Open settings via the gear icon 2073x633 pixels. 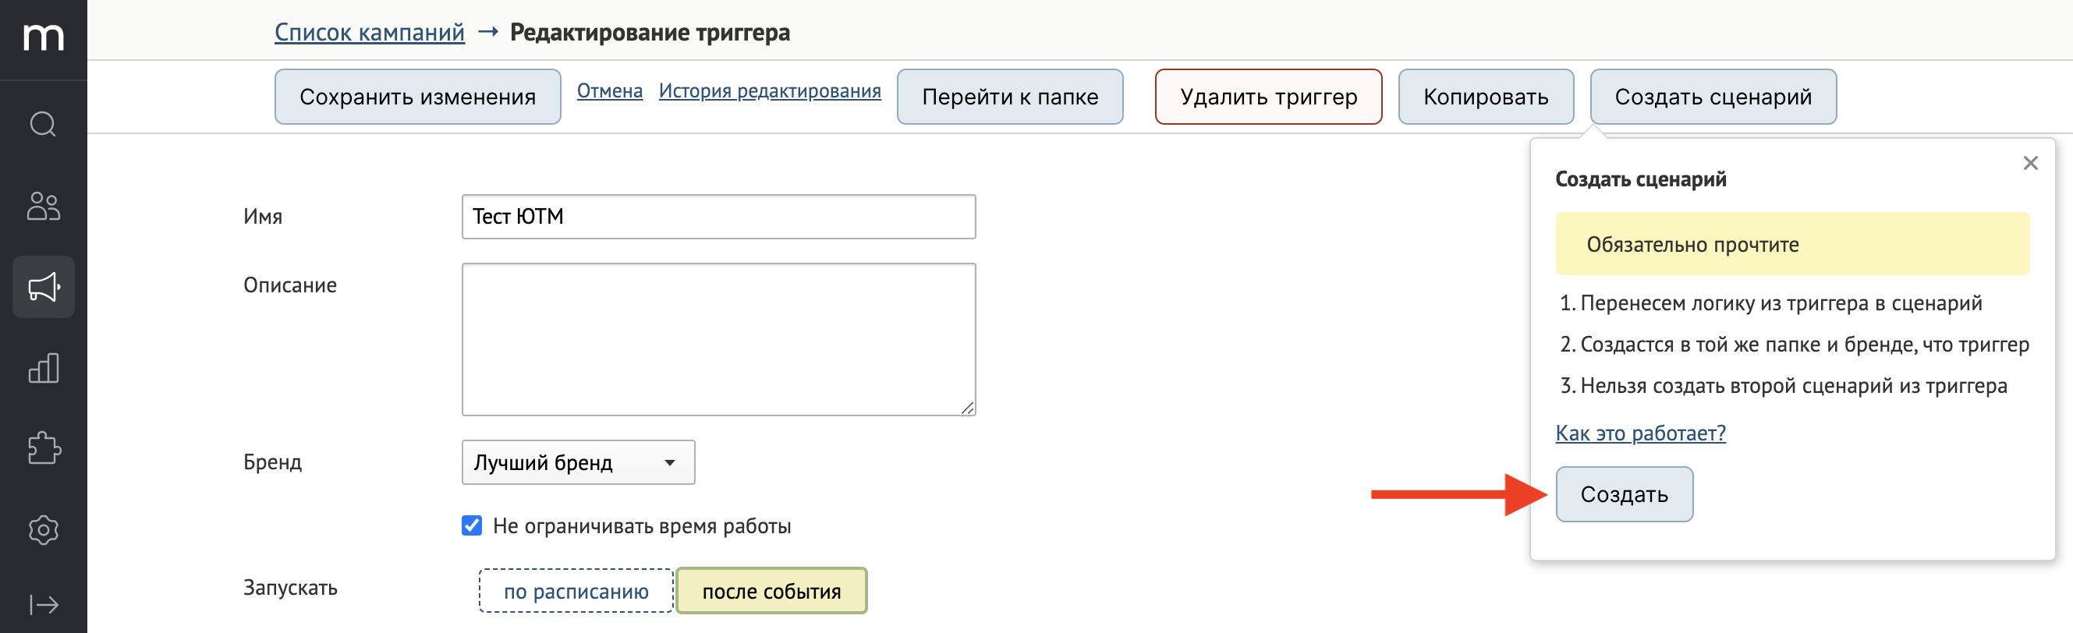(44, 530)
